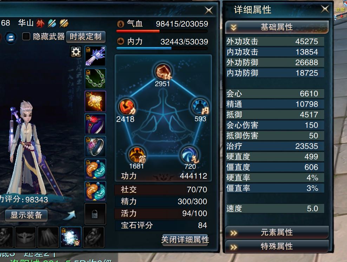Click the locked empty equipment slot

[96, 214]
